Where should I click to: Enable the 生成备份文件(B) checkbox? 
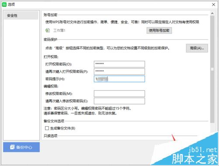coord(47,128)
